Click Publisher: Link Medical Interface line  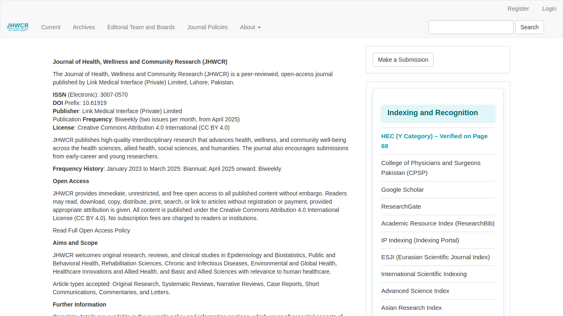[117, 111]
